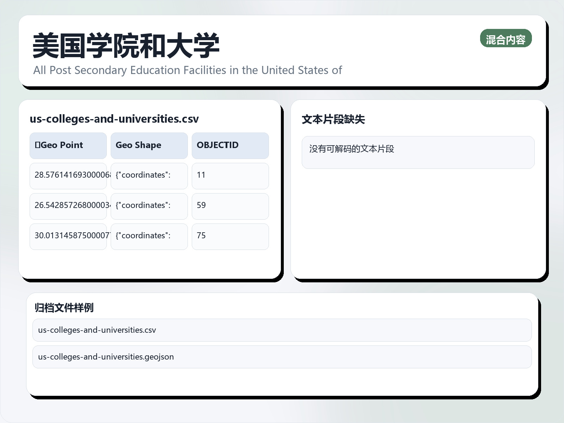Viewport: 564px width, 423px height.
Task: Select the 没有可解码的文本片段 message box
Action: tap(418, 152)
